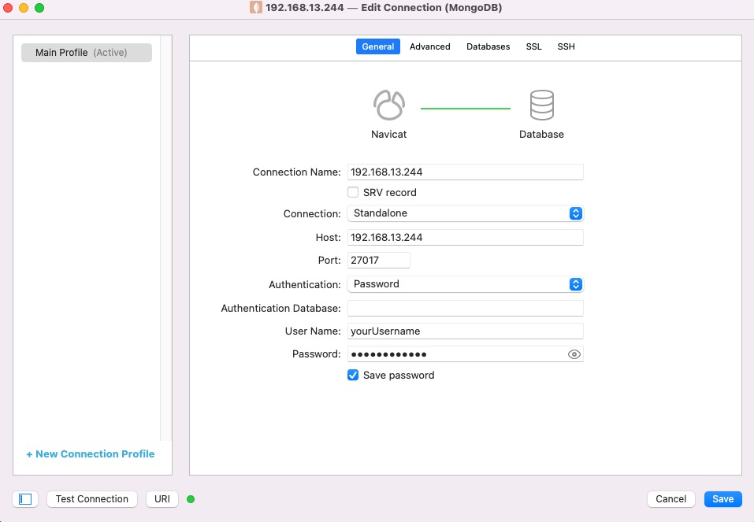The image size is (754, 522).
Task: Click the green connection status dot
Action: click(x=191, y=499)
